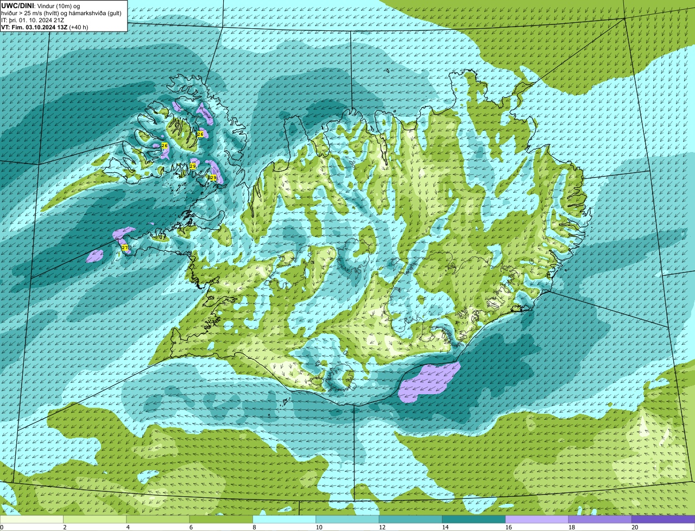
Task: Click the "IT: þri. 01. 10. 2024 21Z" line
Action: 33,20
